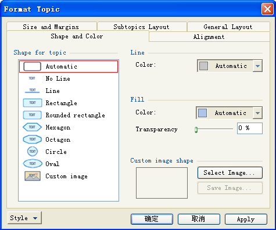Click the custom image preview box
Screen dimensions: 276x230
coord(162,183)
